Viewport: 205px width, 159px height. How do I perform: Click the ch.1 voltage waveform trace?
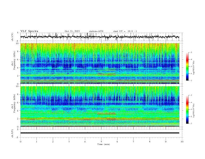pyautogui.click(x=100, y=37)
